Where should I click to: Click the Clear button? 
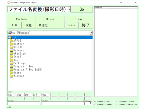pyautogui.click(x=79, y=19)
